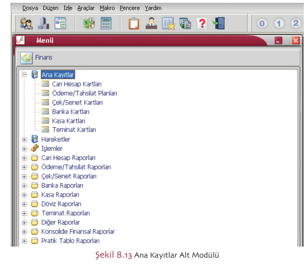The image size is (308, 266).
Task: Select the round button labeled 0
Action: click(x=262, y=23)
